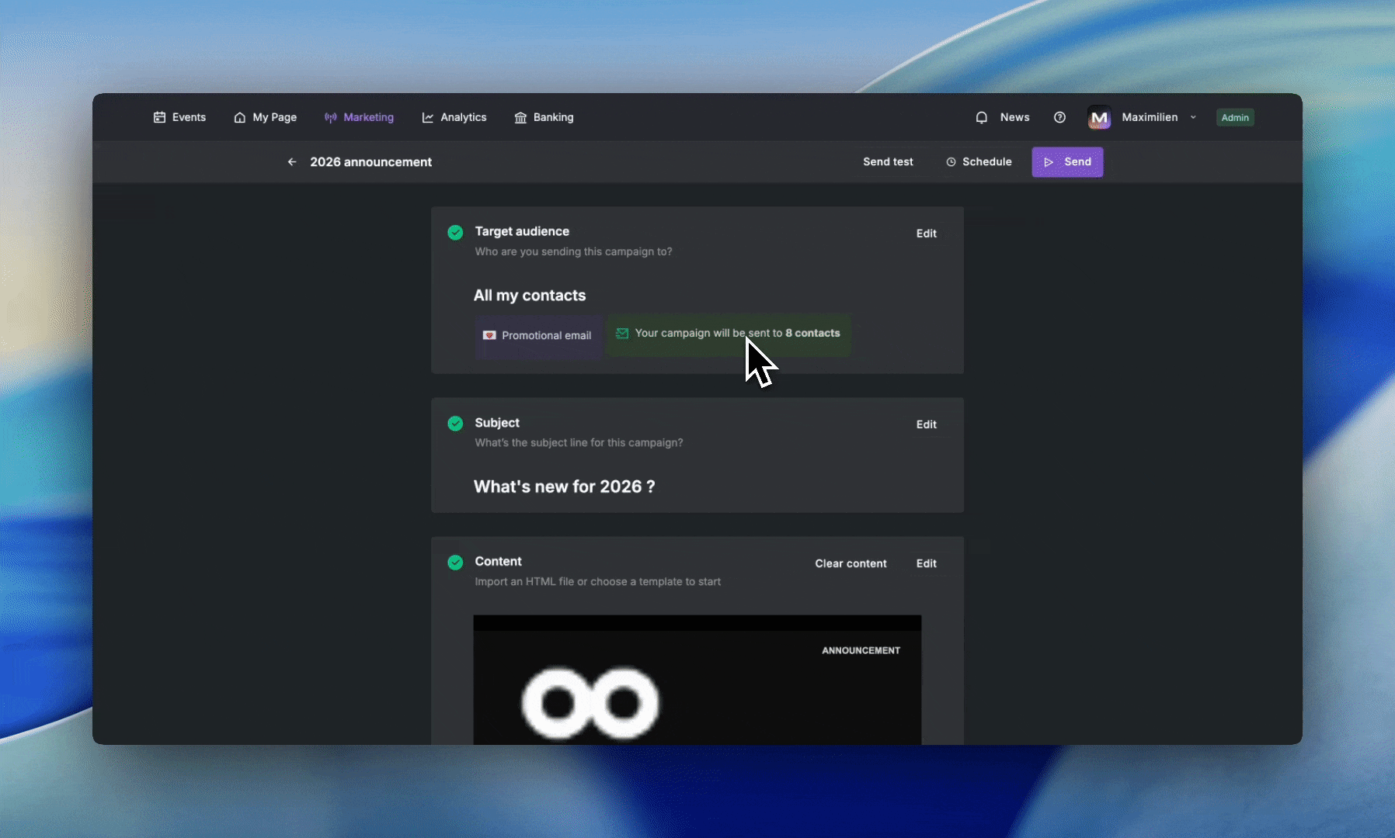Open the help question mark icon
This screenshot has height=838, width=1395.
pos(1059,117)
